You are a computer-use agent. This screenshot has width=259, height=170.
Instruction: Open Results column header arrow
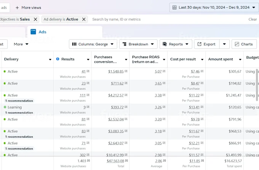tap(88, 59)
